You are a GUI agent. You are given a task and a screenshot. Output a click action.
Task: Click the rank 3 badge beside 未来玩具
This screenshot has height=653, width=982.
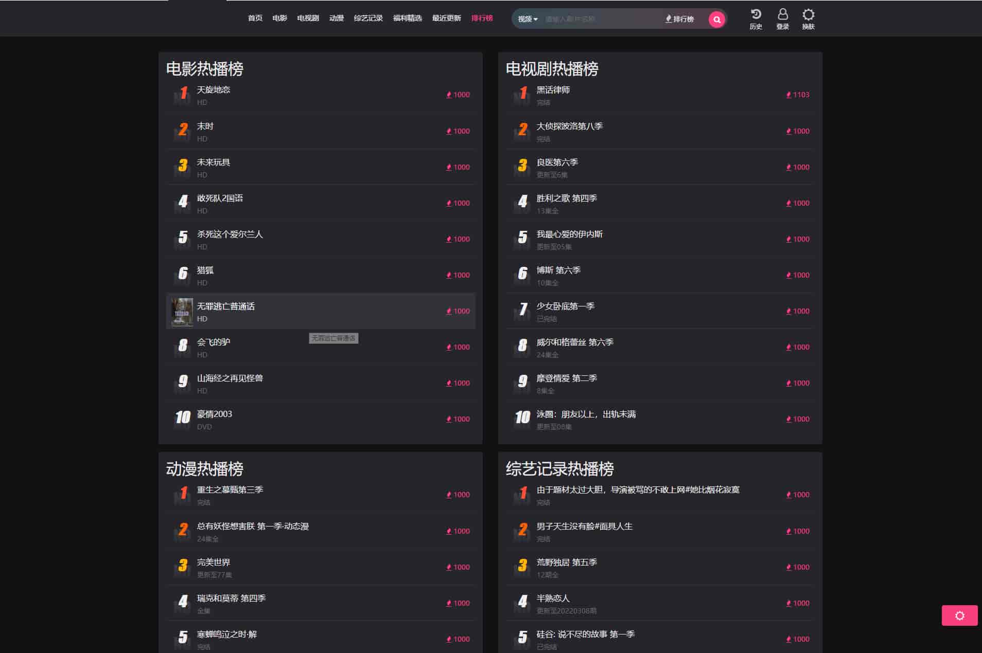tap(183, 167)
